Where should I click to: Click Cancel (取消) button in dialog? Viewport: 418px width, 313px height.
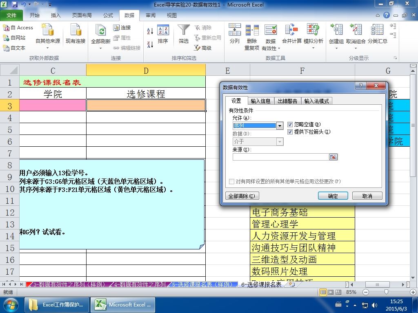pyautogui.click(x=367, y=196)
